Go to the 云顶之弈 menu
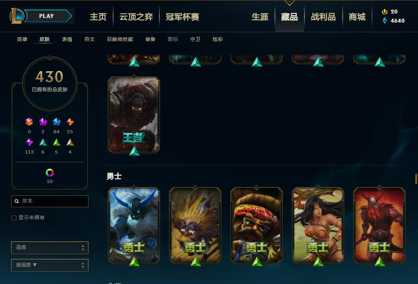The width and height of the screenshot is (418, 284). click(136, 17)
